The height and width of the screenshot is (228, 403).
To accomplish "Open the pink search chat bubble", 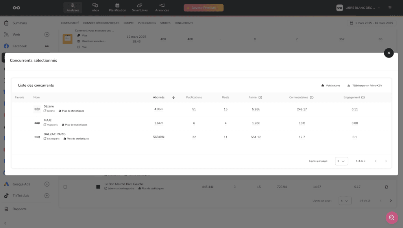I will tap(392, 217).
